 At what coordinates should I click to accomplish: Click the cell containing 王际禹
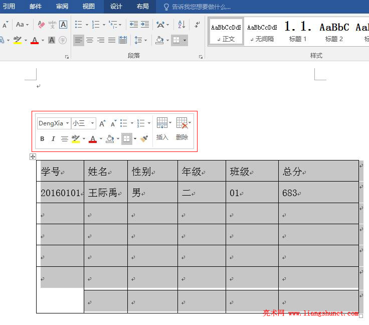[106, 192]
